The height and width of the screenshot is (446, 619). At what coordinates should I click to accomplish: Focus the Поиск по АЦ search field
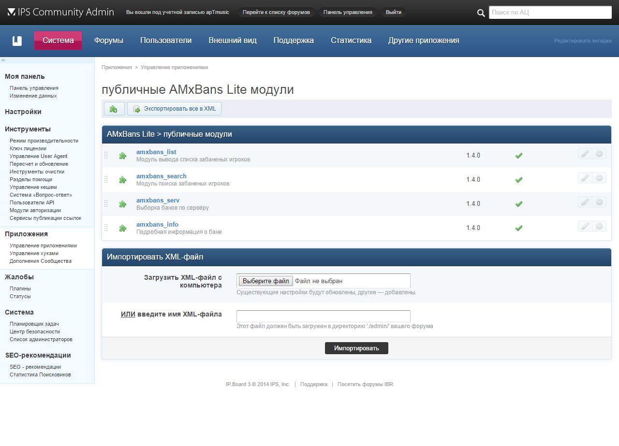point(550,13)
